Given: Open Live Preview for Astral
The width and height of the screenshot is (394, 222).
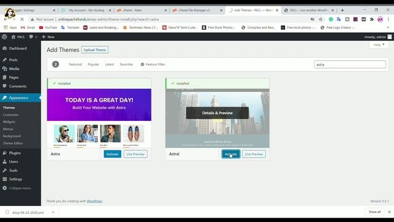Looking at the screenshot, I should pyautogui.click(x=254, y=154).
